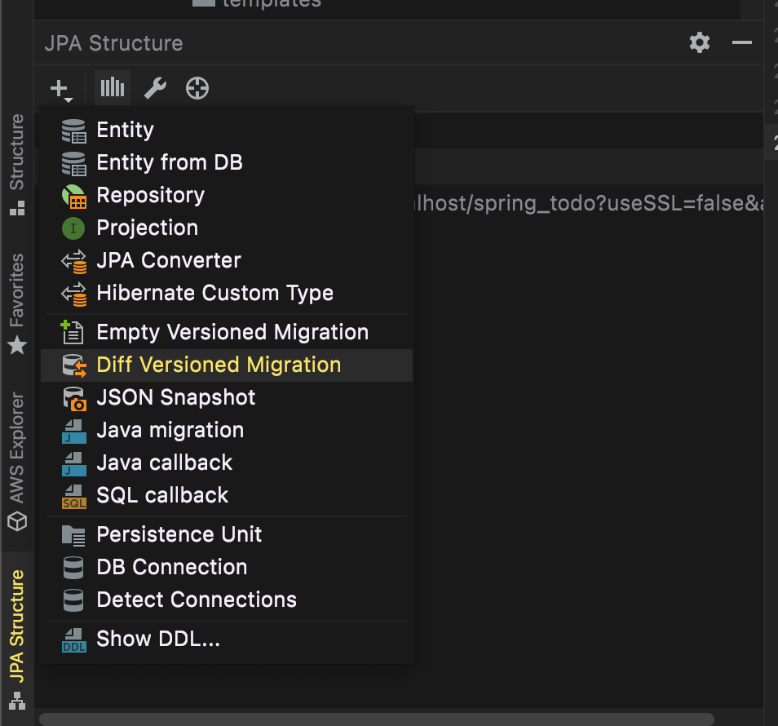Image resolution: width=778 pixels, height=726 pixels.
Task: Open Show DDL... dialog
Action: (x=226, y=640)
